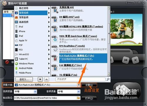Click the 设置(S) settings button
Screen dimensions: 147x106
89,85
